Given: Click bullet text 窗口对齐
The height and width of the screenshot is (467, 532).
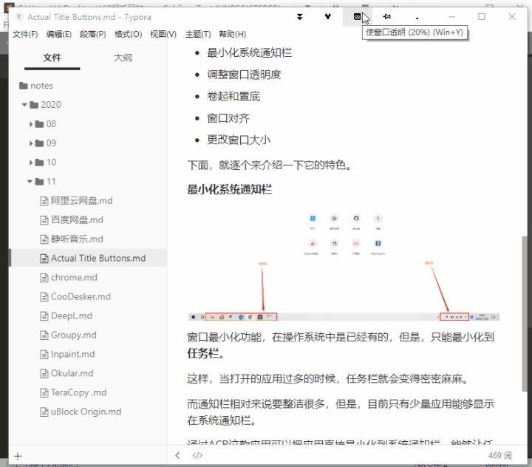Looking at the screenshot, I should [228, 118].
